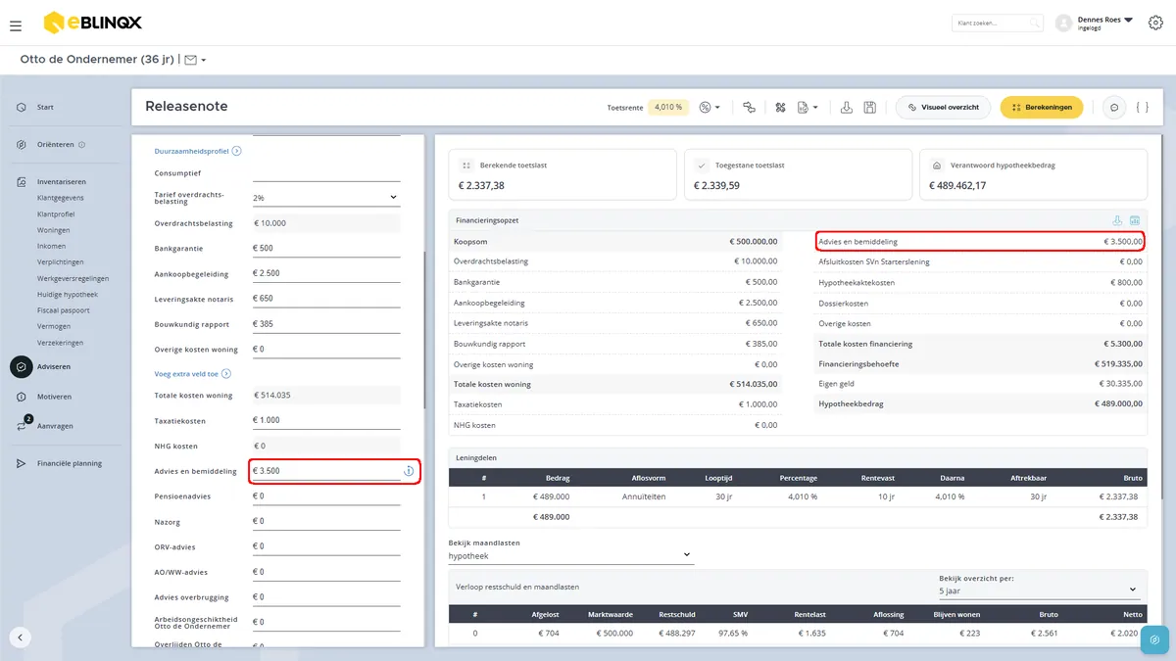Open Inkomen in the sidebar
Image resolution: width=1176 pixels, height=661 pixels.
tap(53, 246)
